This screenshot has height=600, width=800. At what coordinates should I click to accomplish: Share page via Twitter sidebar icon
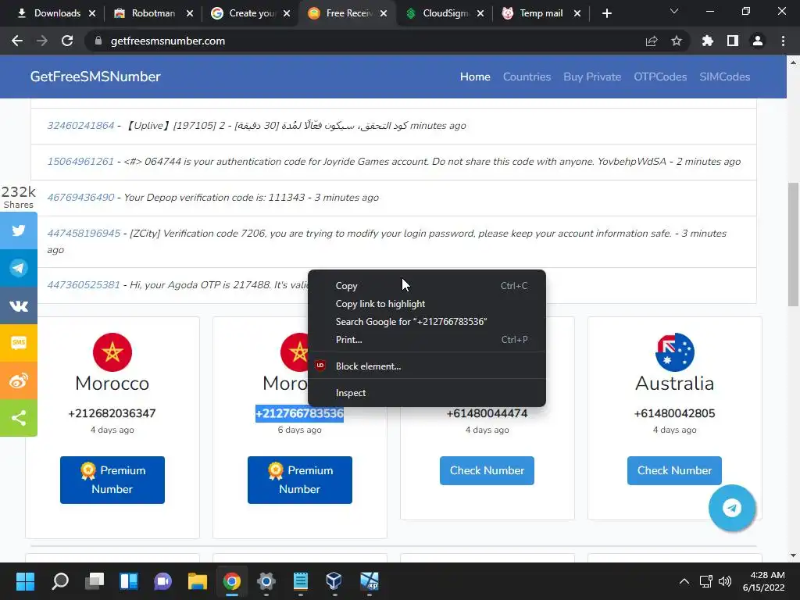19,230
